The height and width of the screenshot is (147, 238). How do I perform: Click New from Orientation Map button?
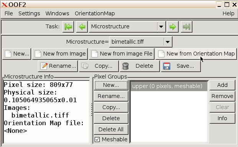(x=196, y=54)
